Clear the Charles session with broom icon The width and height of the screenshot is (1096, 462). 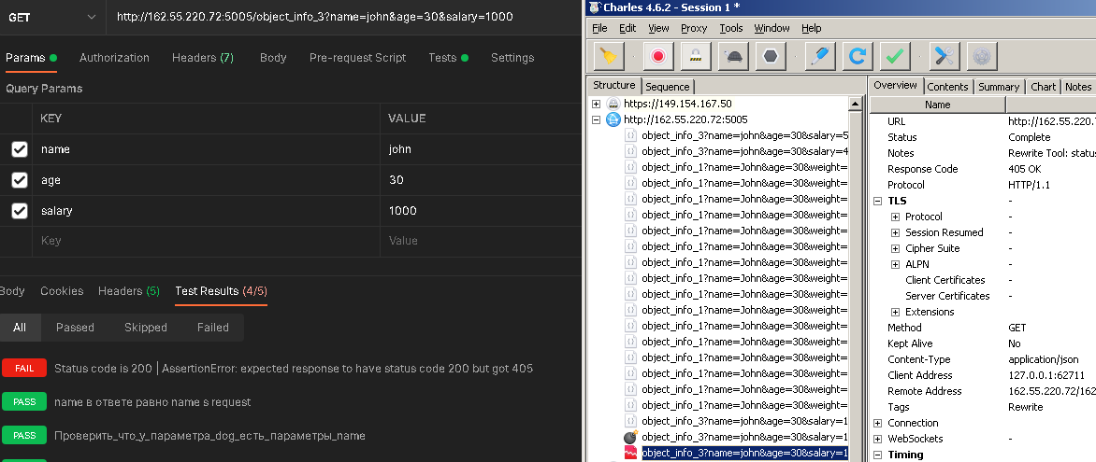click(x=609, y=57)
